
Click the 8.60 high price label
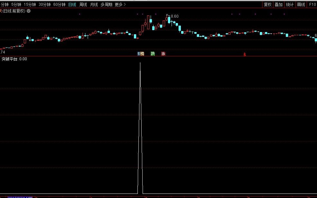point(174,16)
